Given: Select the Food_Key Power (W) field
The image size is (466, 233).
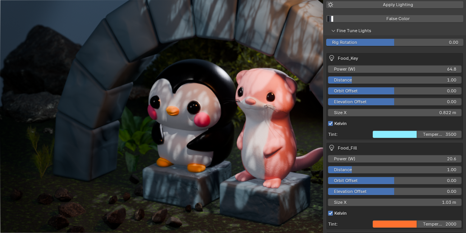Looking at the screenshot, I should pyautogui.click(x=395, y=69).
